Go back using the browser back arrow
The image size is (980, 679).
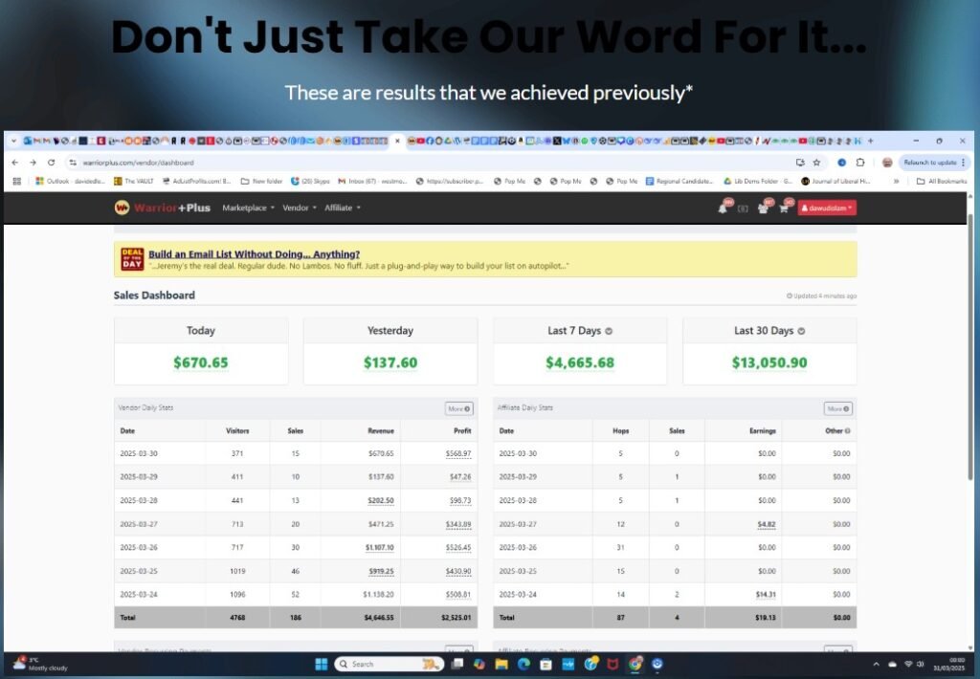click(15, 163)
